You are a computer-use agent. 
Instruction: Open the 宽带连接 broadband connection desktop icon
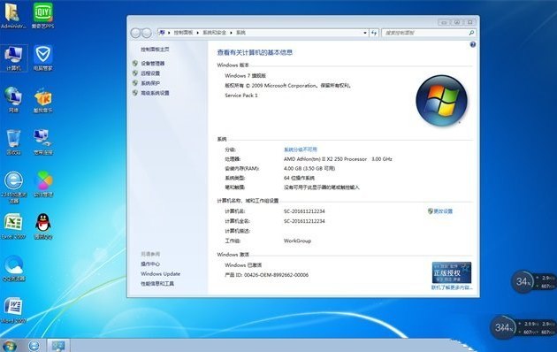click(x=43, y=142)
